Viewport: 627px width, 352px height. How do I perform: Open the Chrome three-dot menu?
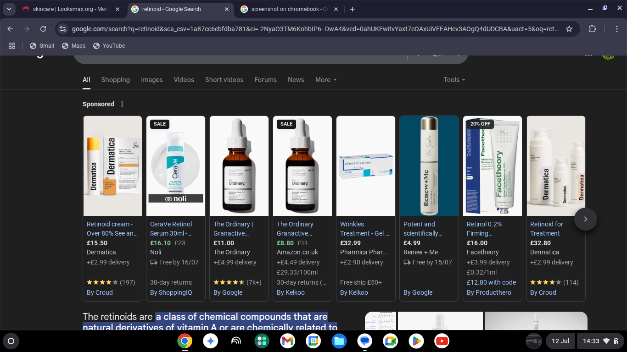[x=617, y=29]
